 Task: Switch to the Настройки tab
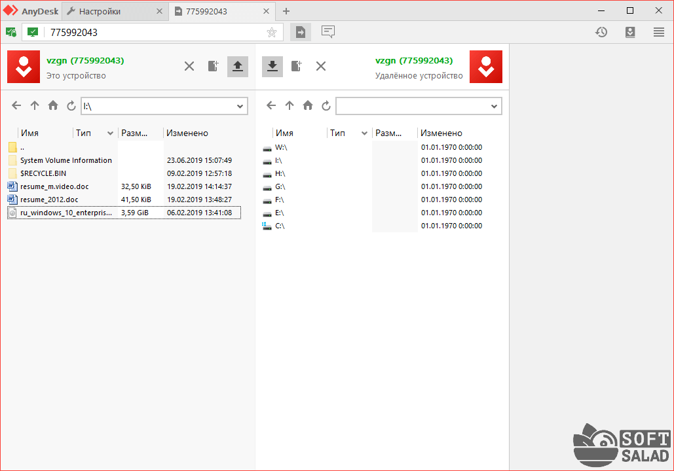[x=100, y=11]
